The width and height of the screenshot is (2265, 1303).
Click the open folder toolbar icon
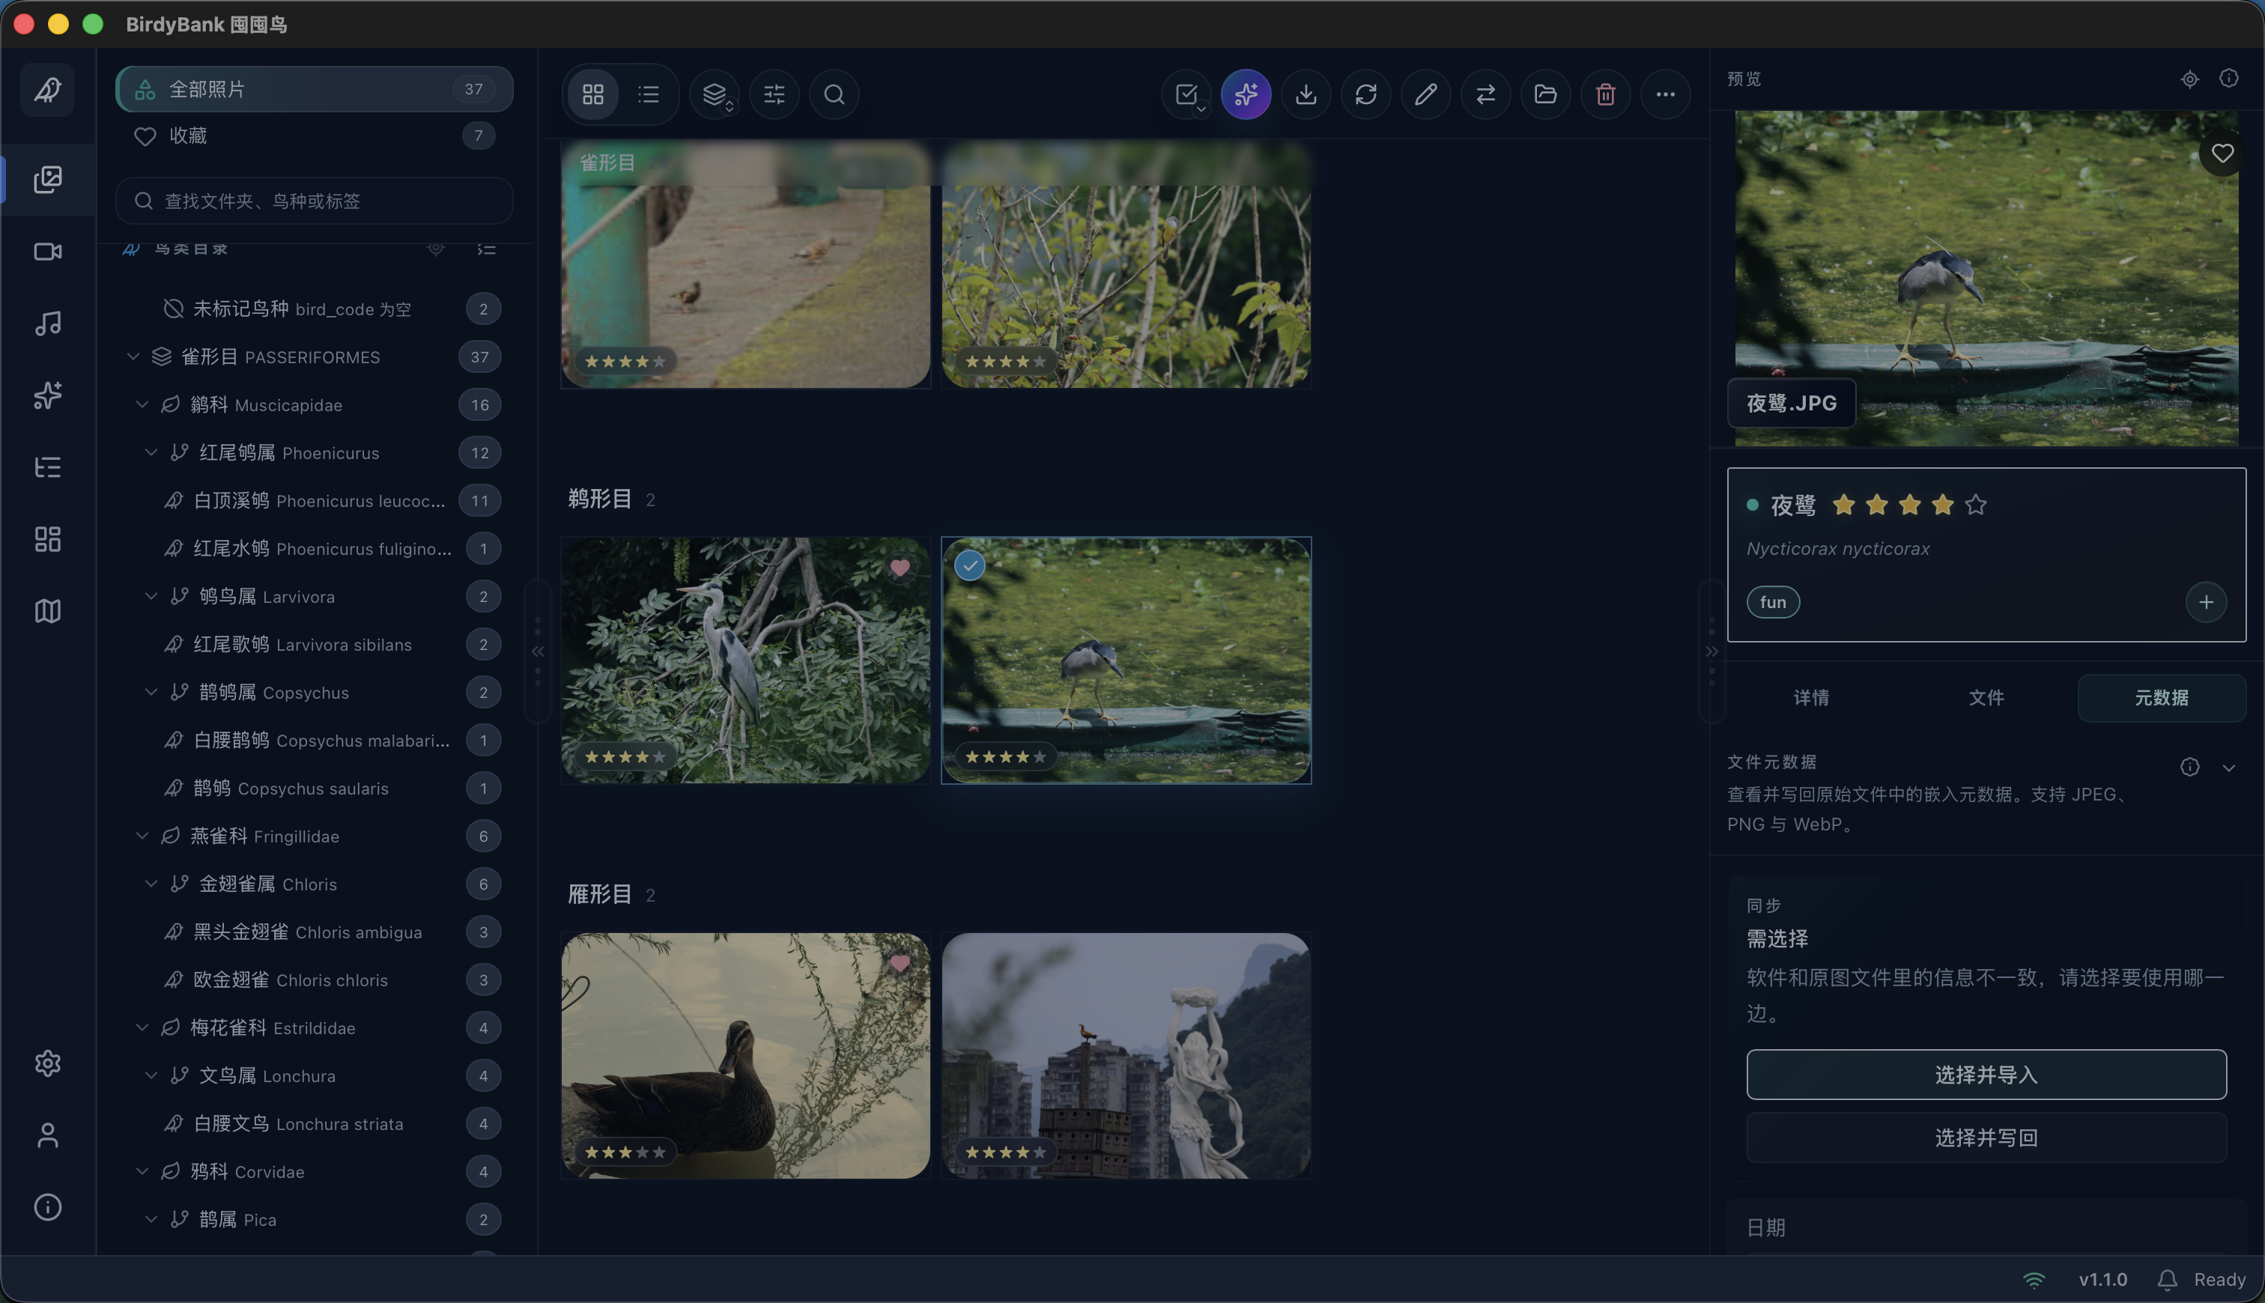pyautogui.click(x=1545, y=94)
